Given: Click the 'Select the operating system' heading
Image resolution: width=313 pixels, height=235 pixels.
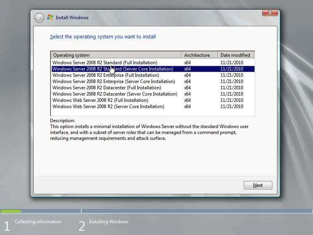Looking at the screenshot, I should click(x=103, y=37).
